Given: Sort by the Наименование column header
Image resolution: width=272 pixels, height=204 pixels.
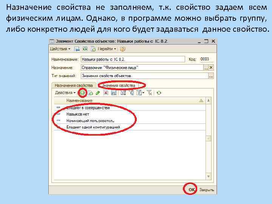Looking at the screenshot, I should click(x=130, y=100).
